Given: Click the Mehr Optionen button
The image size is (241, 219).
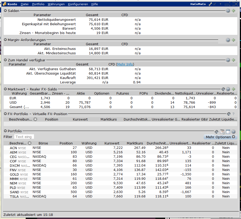Looking at the screenshot, I should pyautogui.click(x=220, y=137).
